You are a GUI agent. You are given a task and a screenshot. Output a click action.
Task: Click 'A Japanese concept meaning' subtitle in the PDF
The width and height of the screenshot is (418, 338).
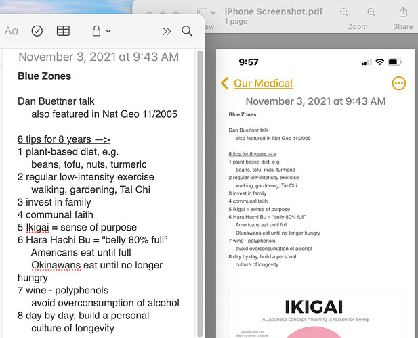tap(316, 319)
